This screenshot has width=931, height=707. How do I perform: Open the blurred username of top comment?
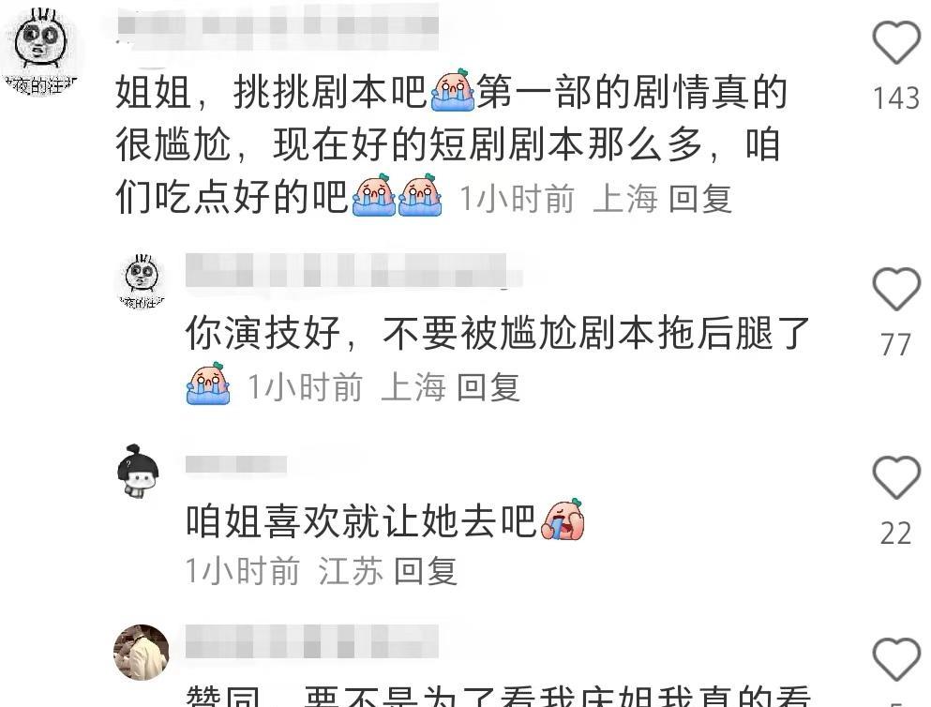[278, 25]
